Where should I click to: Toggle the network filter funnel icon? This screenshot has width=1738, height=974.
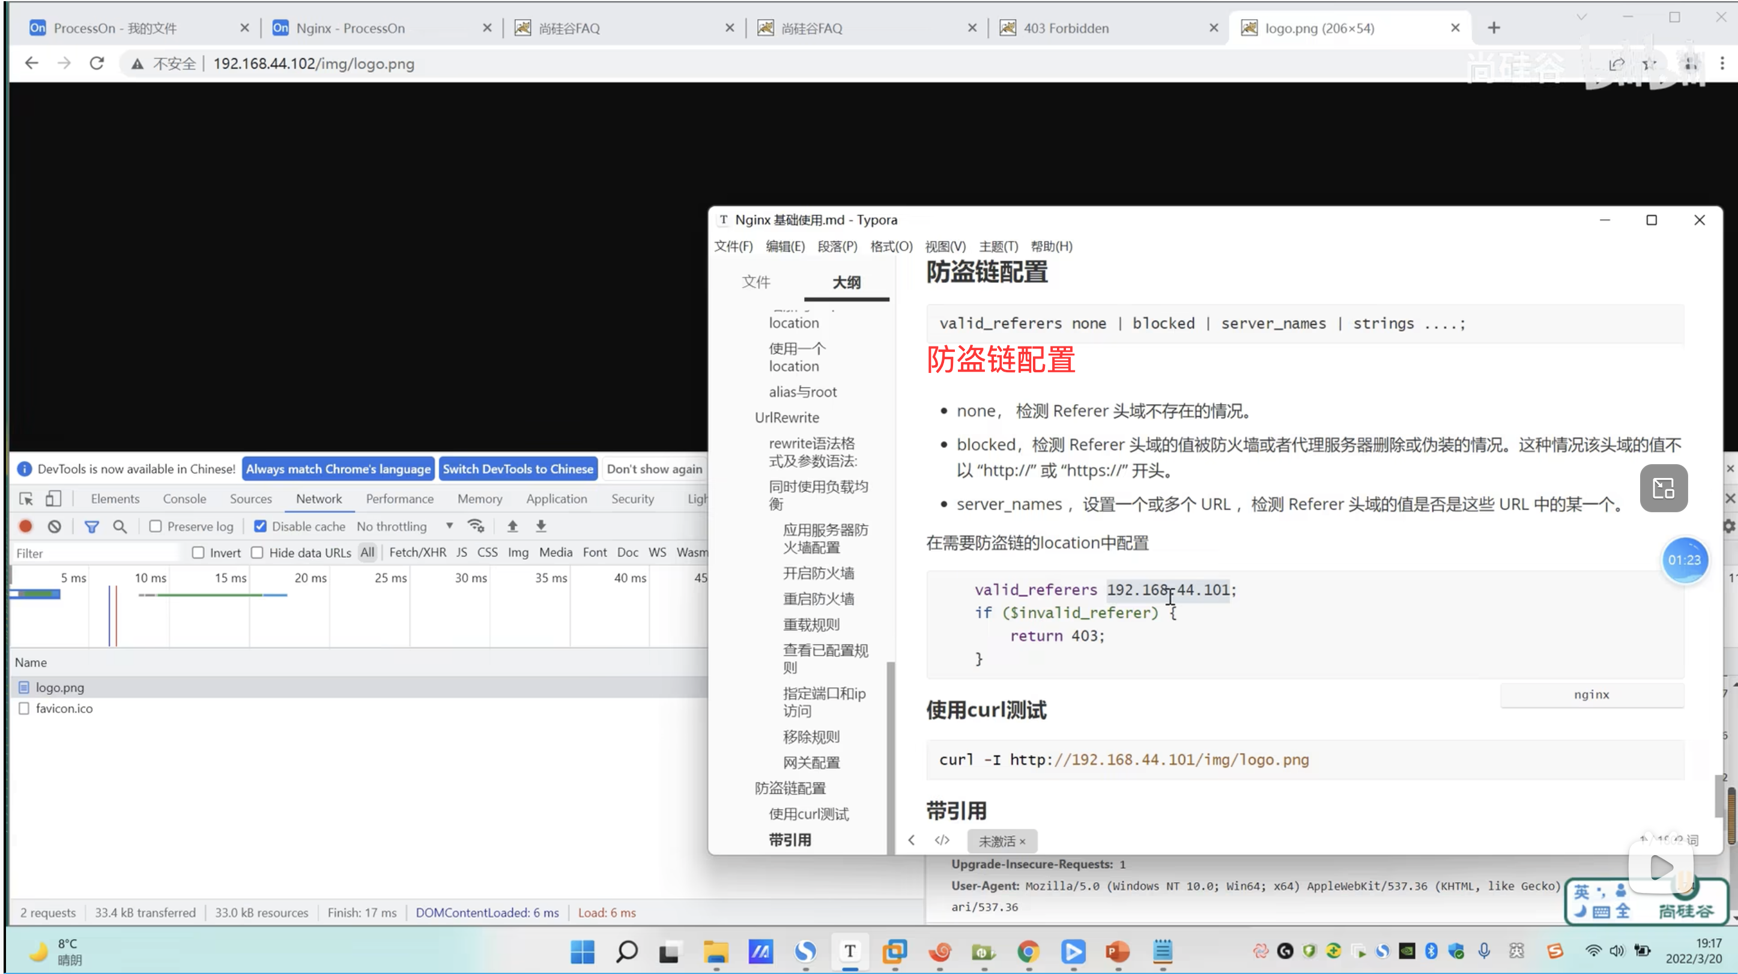[x=92, y=526]
